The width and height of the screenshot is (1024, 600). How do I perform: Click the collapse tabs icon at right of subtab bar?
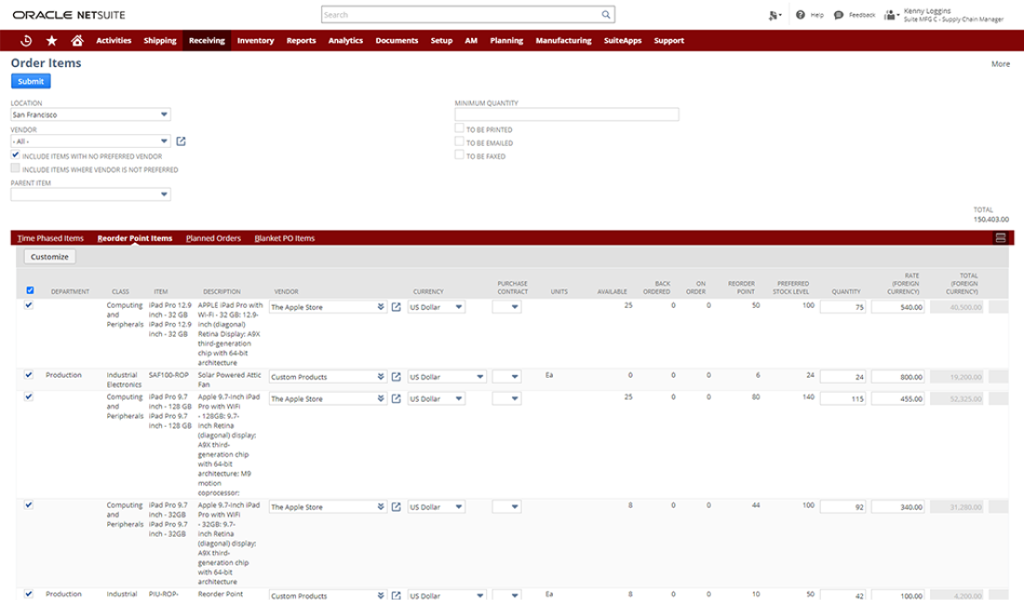pyautogui.click(x=1001, y=238)
